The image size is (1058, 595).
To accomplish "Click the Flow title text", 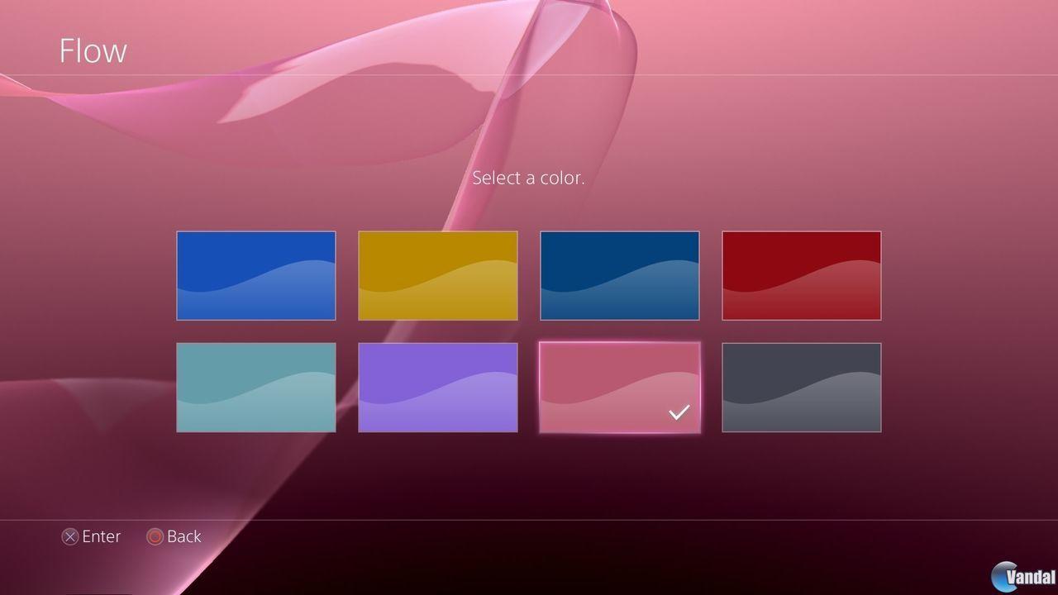I will (x=93, y=50).
